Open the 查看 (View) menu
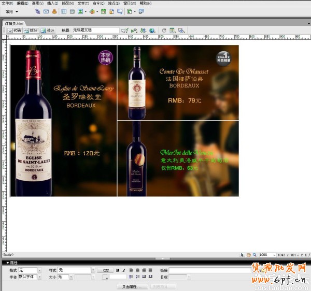Viewport: 311px width, 291px height. 38,4
